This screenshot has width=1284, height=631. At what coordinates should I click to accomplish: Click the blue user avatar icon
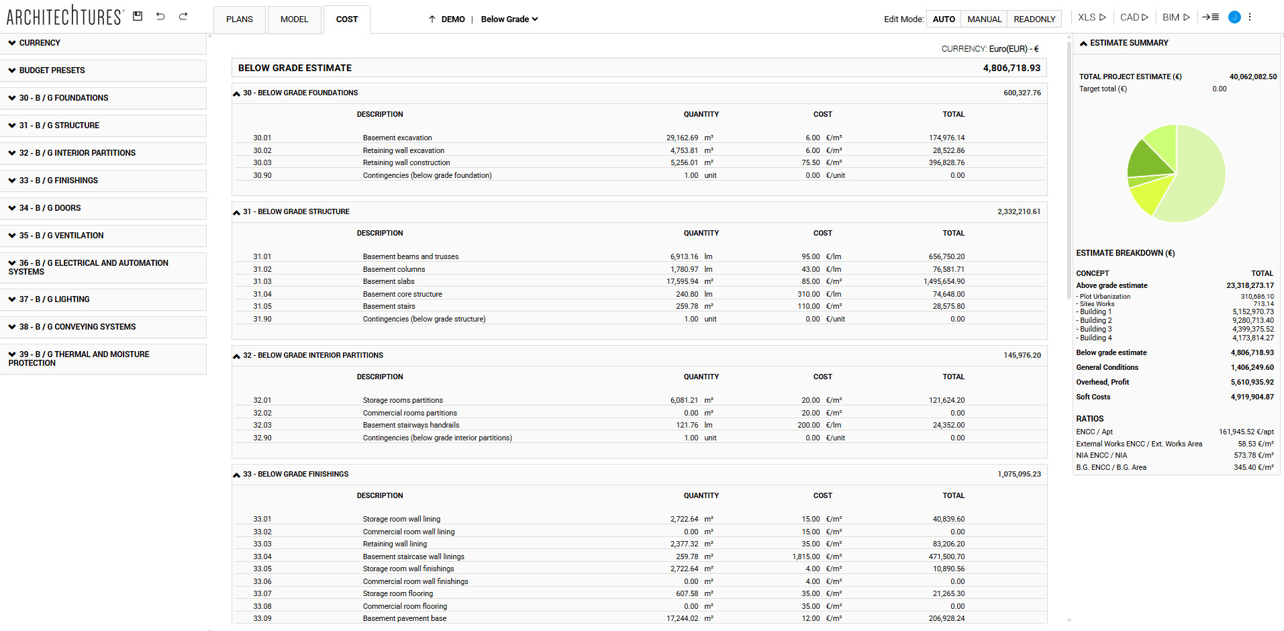tap(1234, 17)
